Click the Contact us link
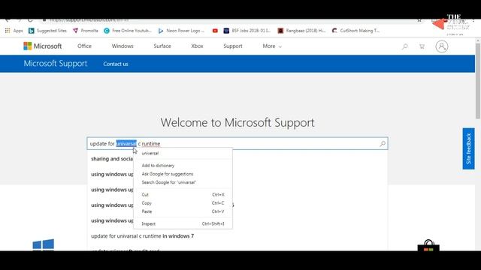481x270 pixels. pyautogui.click(x=116, y=64)
